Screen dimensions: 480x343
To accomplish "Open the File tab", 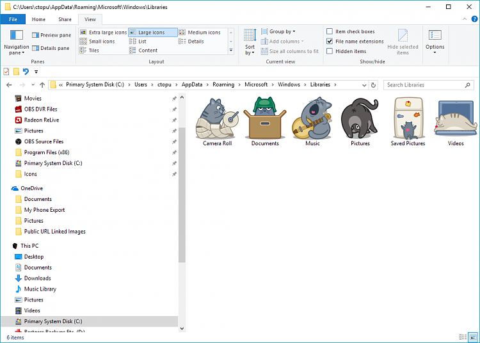I will click(x=13, y=19).
